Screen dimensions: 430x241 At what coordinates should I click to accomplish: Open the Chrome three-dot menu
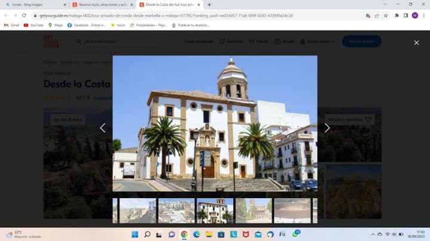click(423, 15)
